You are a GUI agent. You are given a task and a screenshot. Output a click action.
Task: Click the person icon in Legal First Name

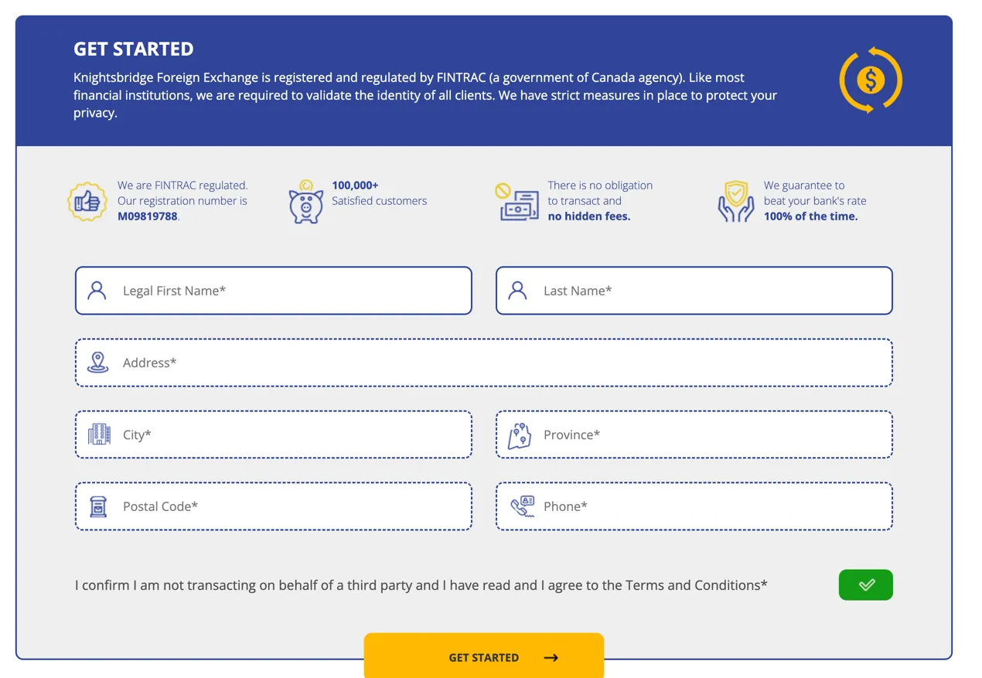click(97, 291)
